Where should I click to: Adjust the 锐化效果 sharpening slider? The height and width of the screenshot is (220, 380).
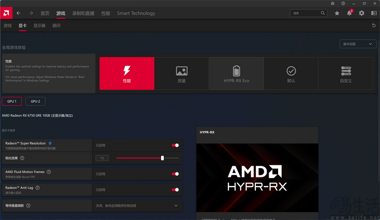point(147,158)
